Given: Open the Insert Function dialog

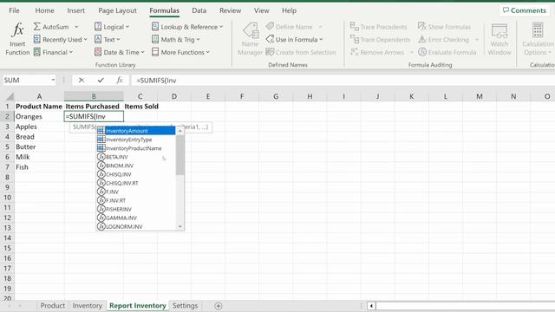Looking at the screenshot, I should (17, 38).
